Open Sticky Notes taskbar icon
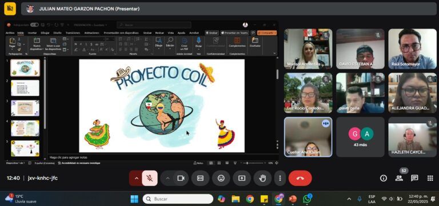Image resolution: width=439 pixels, height=206 pixels. coord(264,199)
